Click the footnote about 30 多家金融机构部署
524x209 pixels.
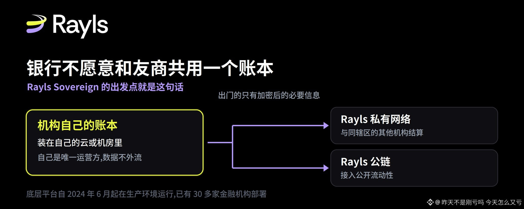[x=147, y=194]
